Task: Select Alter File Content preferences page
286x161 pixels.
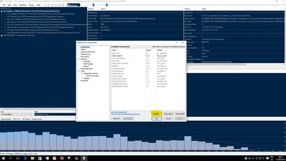Action: pyautogui.click(x=93, y=76)
